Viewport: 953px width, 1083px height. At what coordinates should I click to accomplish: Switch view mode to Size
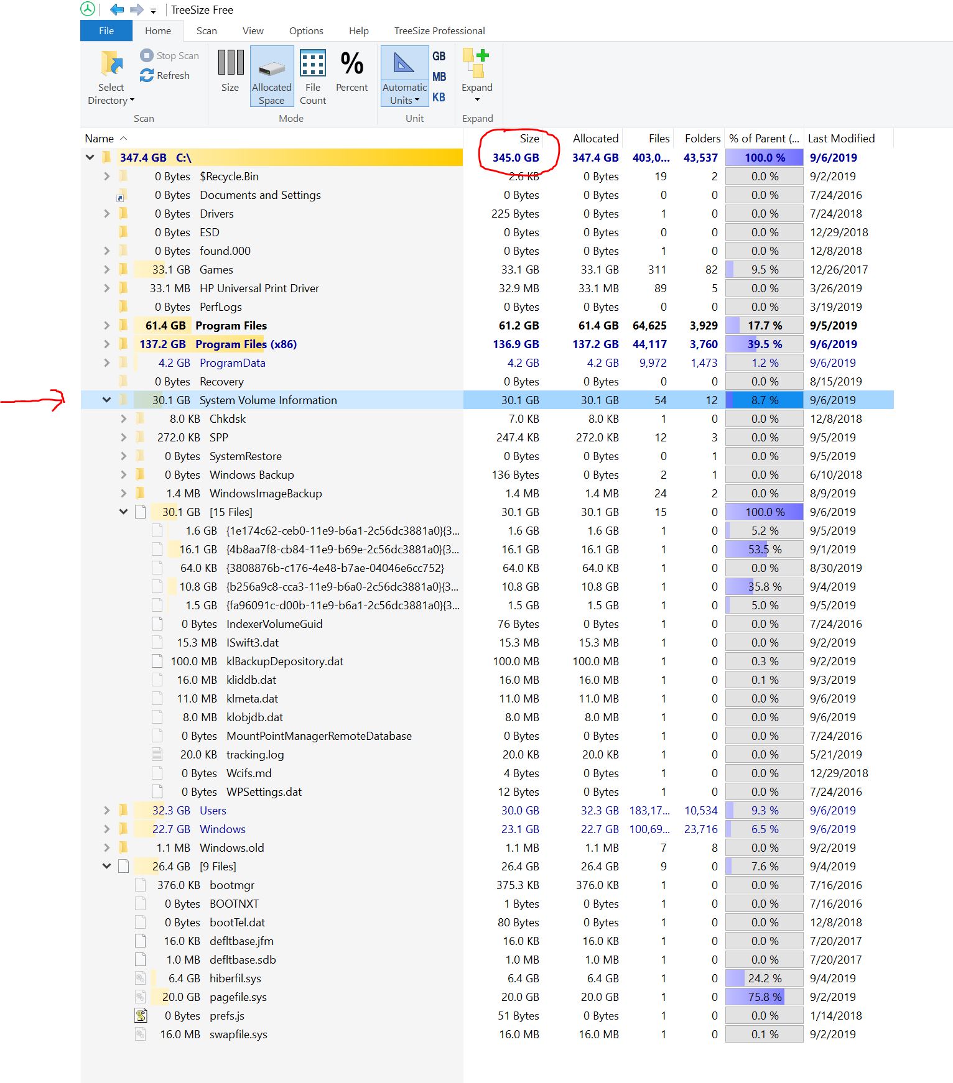[230, 71]
